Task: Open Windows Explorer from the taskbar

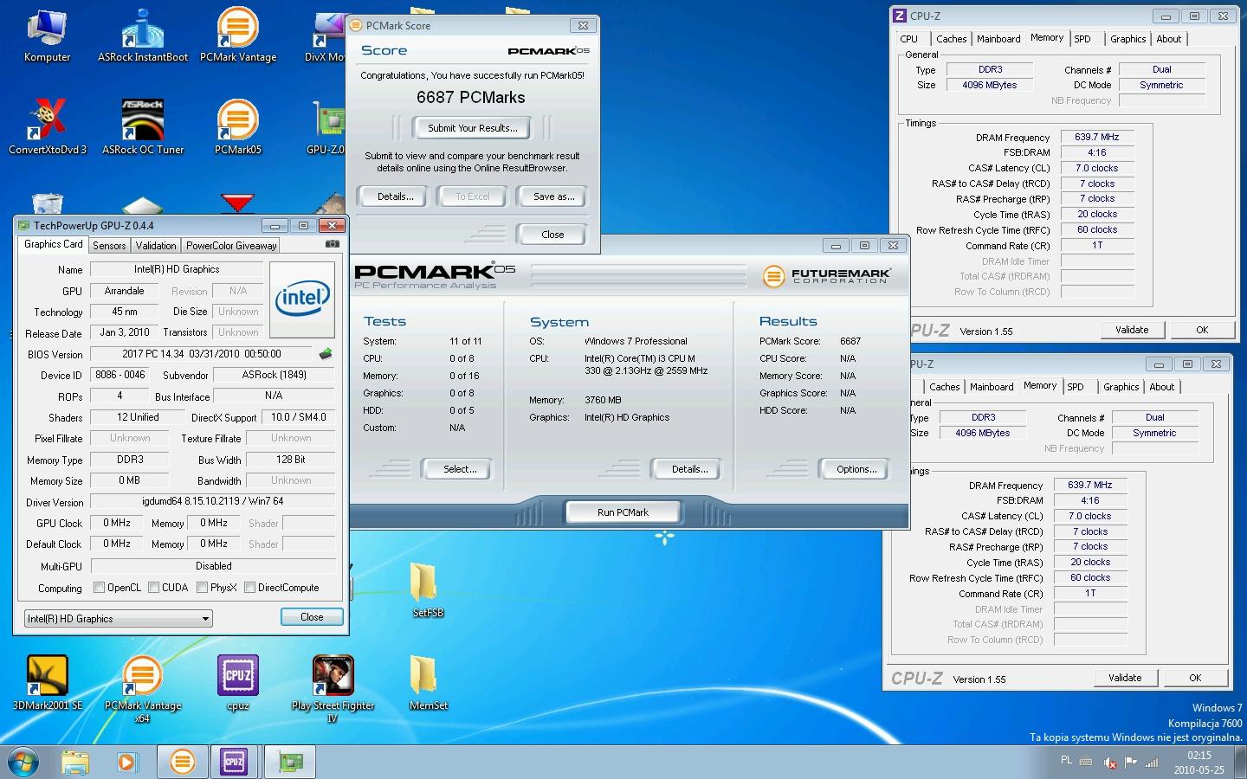Action: point(75,762)
